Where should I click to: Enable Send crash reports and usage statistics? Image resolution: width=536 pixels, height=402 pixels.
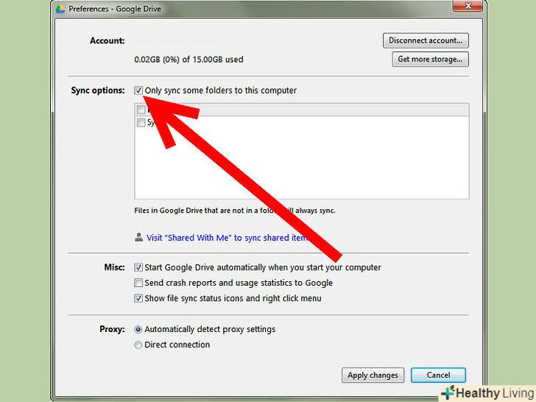tap(138, 283)
